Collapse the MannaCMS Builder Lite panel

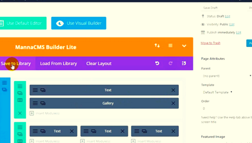pos(184,46)
